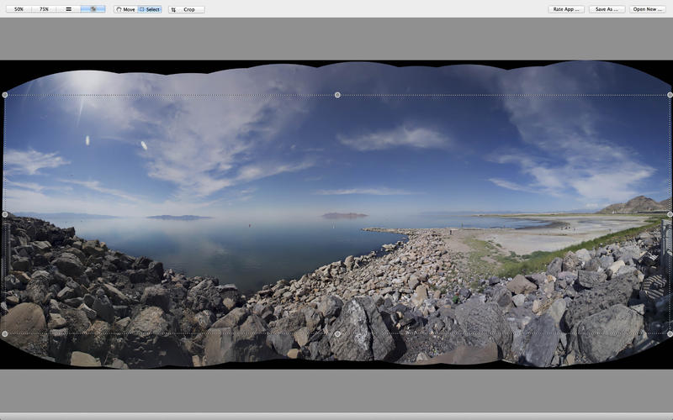Click the top-right selection corner handle
The image size is (673, 420).
670,95
